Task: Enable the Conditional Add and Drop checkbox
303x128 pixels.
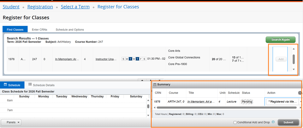Action: pyautogui.click(x=235, y=122)
